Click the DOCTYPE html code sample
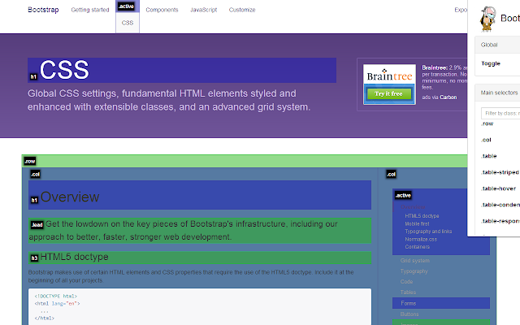This screenshot has height=325, width=520. pos(200,307)
